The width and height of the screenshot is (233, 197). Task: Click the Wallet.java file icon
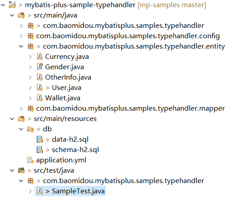tap(40, 98)
